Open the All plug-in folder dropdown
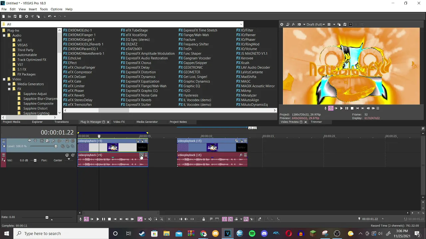 [241, 24]
